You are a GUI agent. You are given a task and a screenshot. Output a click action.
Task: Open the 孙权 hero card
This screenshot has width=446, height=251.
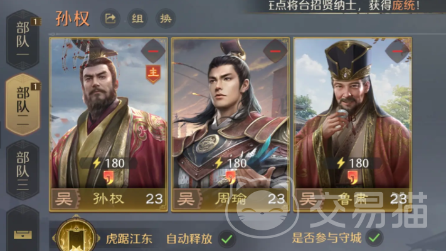click(109, 125)
